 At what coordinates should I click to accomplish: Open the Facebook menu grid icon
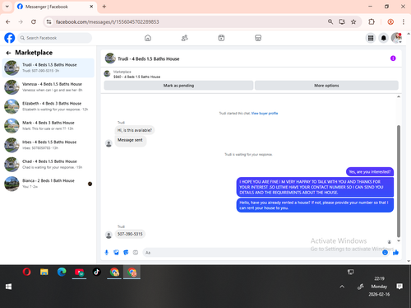tap(371, 38)
